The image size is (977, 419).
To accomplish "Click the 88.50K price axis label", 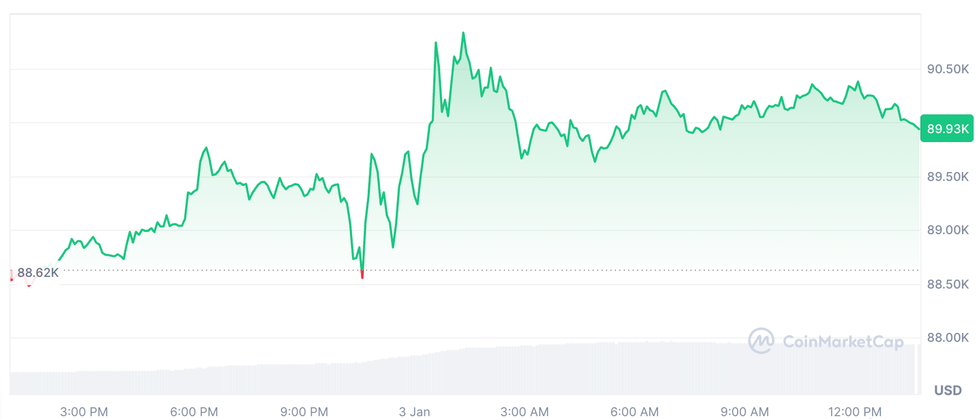I will point(948,284).
